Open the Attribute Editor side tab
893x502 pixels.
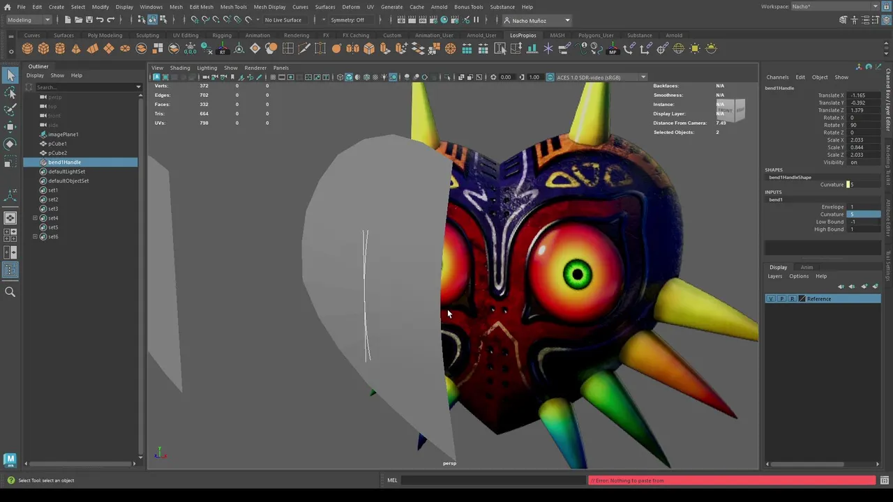click(888, 217)
